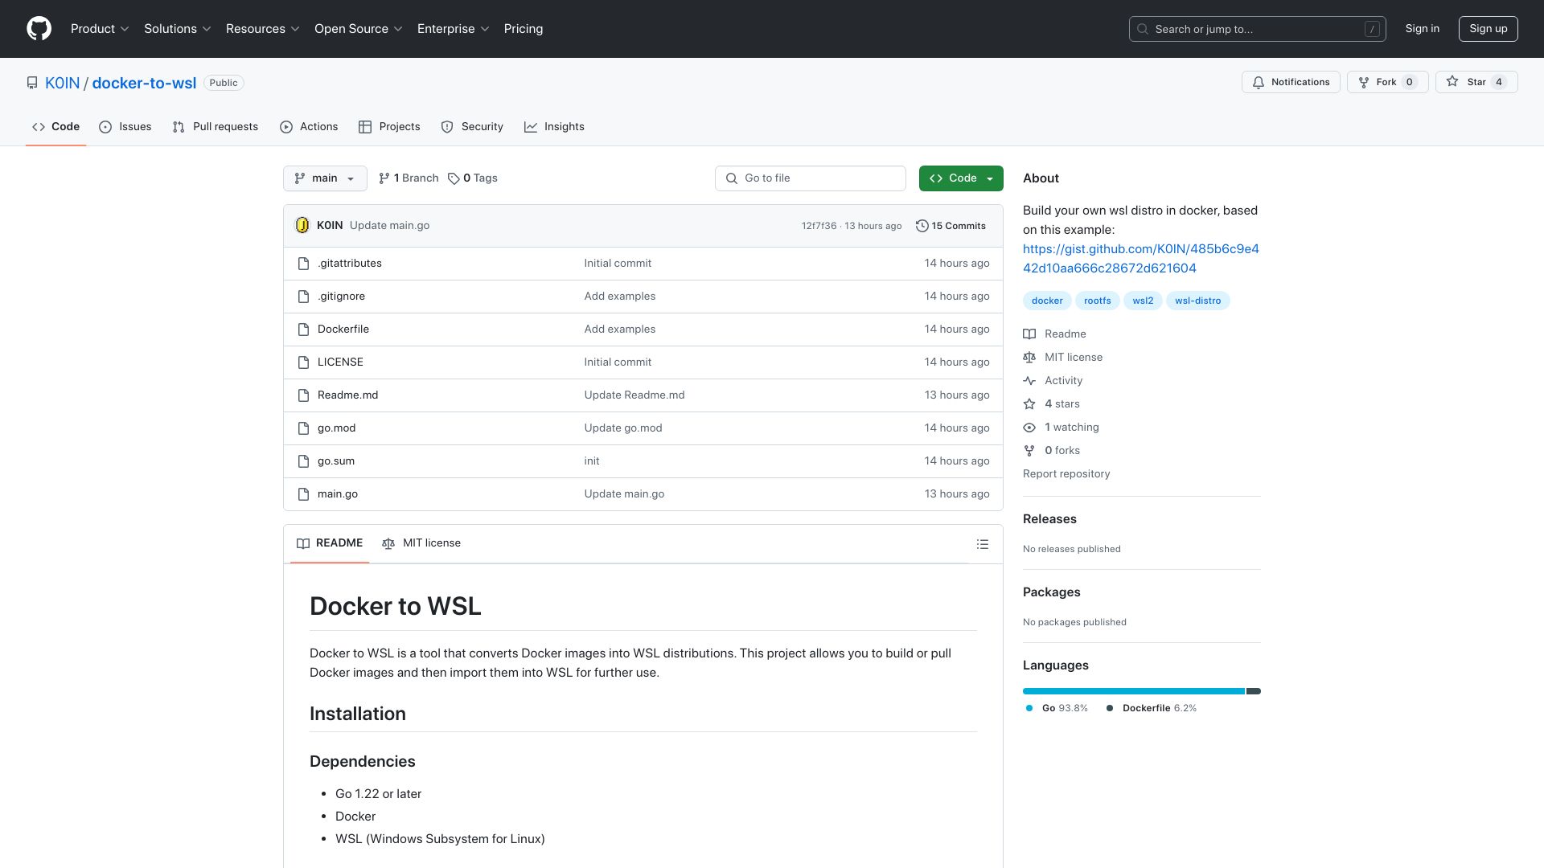View the 1 Branch list
The height and width of the screenshot is (868, 1544).
(409, 178)
